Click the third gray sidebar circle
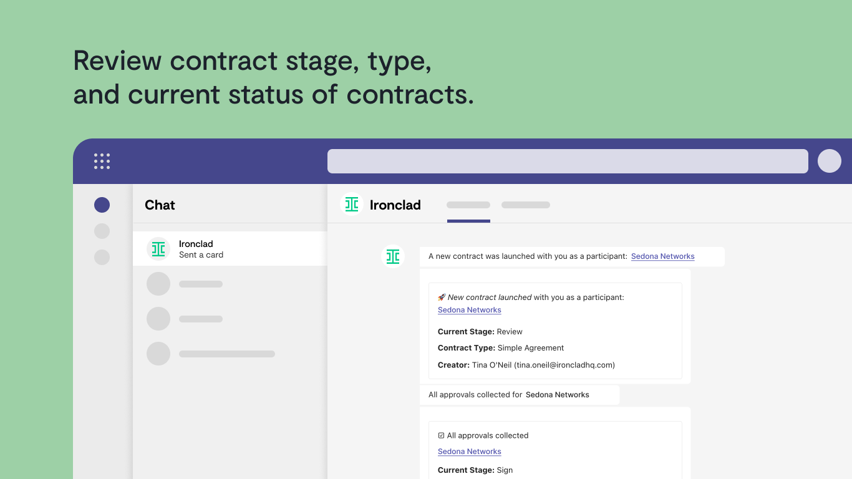This screenshot has width=852, height=479. [x=102, y=257]
